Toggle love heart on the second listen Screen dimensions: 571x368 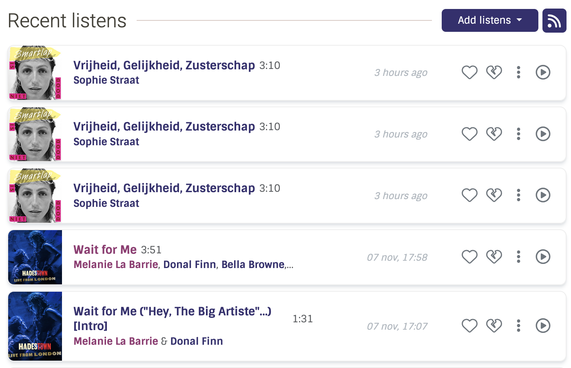469,134
